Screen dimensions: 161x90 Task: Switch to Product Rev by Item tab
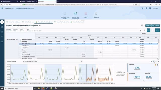[28, 22]
